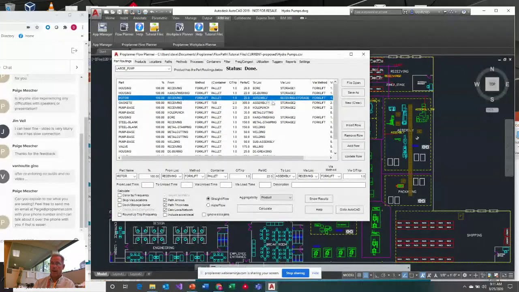Open Flow Planner Tutorial Files
The height and width of the screenshot is (292, 519).
click(x=154, y=30)
